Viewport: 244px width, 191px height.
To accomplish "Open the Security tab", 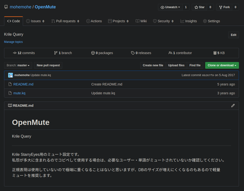I will coord(163,21).
